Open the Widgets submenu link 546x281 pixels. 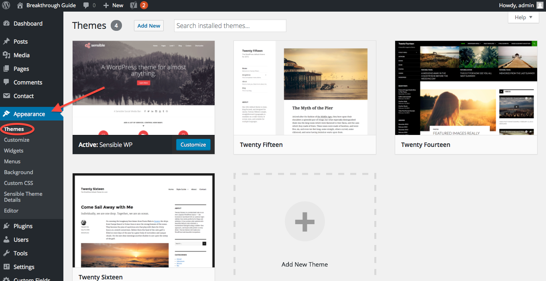(x=14, y=151)
